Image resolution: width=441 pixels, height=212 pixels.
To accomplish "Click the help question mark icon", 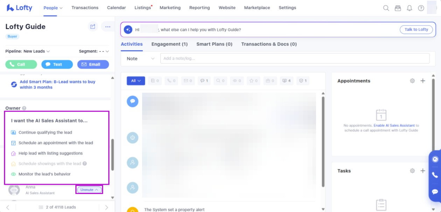I will 421,8.
